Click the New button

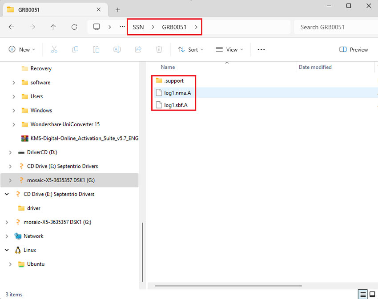(x=22, y=50)
